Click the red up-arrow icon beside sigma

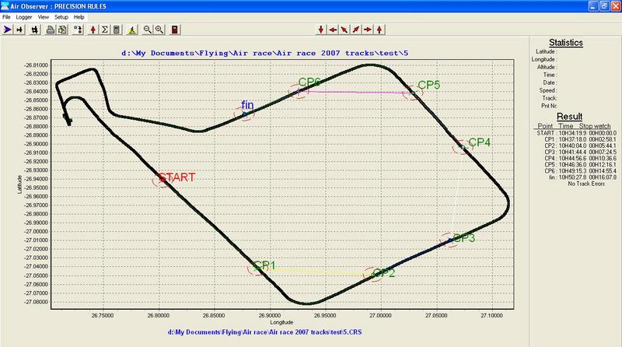pos(93,30)
